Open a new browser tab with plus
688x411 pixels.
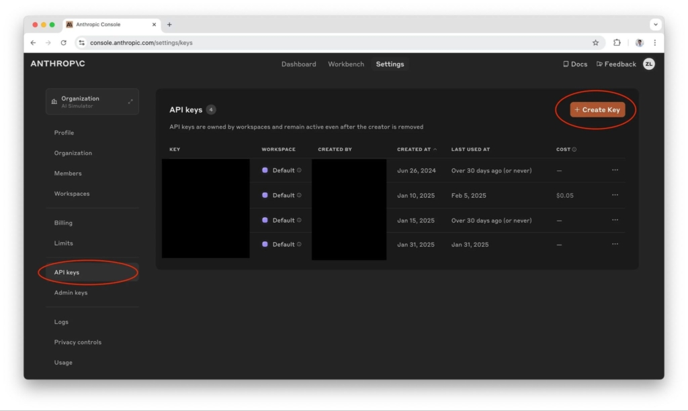169,25
